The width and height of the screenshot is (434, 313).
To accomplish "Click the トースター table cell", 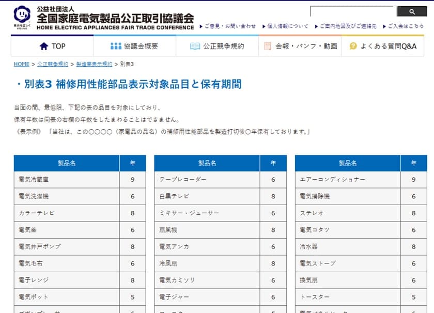I will coord(348,297).
